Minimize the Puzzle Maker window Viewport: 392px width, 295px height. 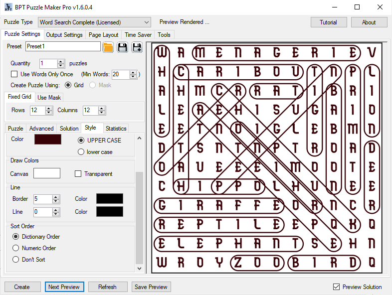(x=335, y=7)
